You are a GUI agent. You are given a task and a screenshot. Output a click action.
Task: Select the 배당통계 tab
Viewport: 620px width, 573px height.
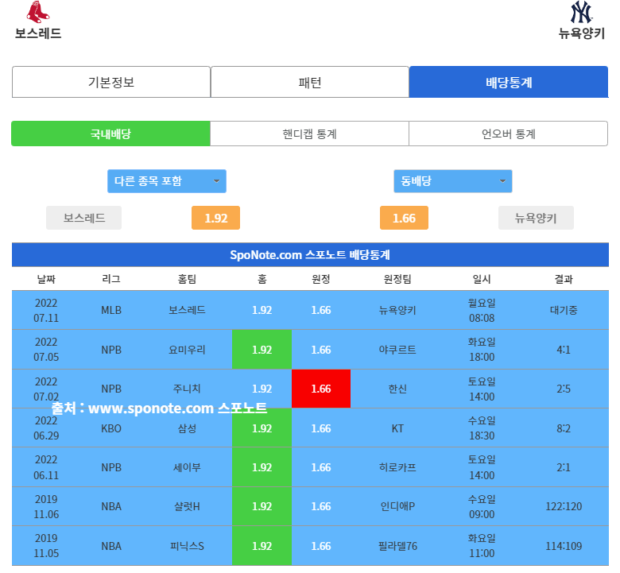(x=508, y=82)
